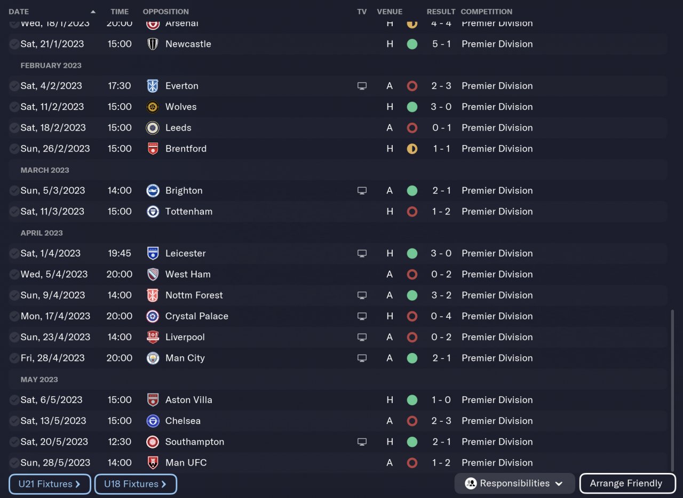The width and height of the screenshot is (683, 498).
Task: Open the Responsibilities dropdown
Action: tap(514, 484)
